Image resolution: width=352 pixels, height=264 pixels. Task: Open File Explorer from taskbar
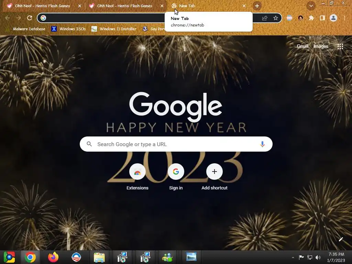[99, 257]
